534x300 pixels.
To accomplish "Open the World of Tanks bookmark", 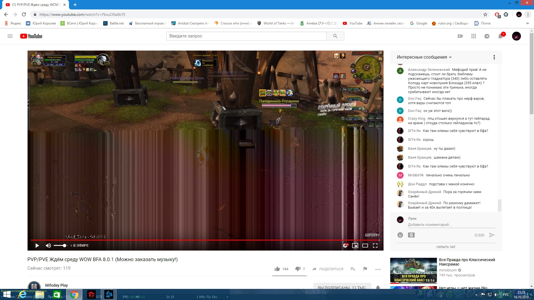I will point(276,23).
